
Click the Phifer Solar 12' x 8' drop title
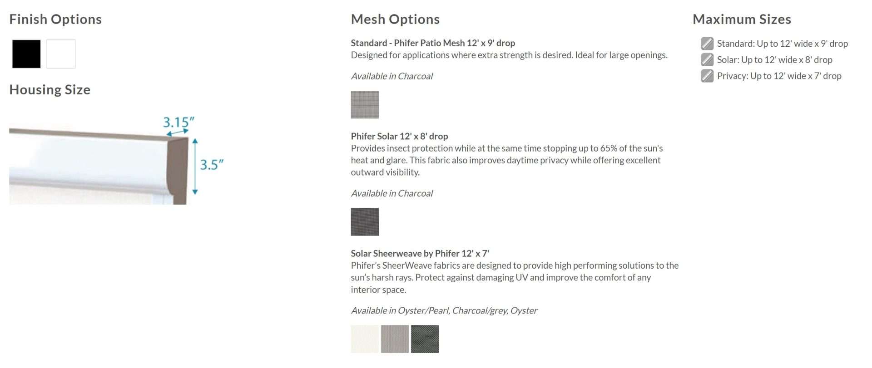399,136
